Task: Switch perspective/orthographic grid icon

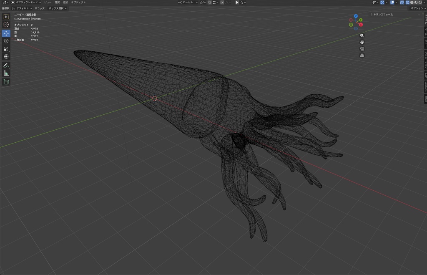Action: pos(362,56)
